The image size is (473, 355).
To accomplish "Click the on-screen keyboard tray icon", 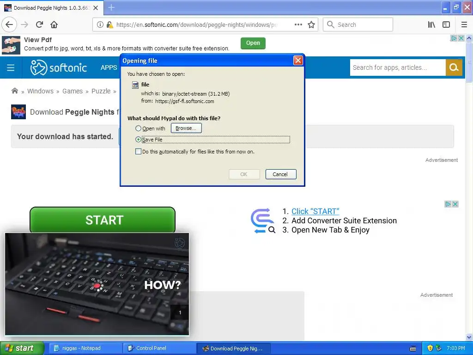I will pyautogui.click(x=413, y=349).
